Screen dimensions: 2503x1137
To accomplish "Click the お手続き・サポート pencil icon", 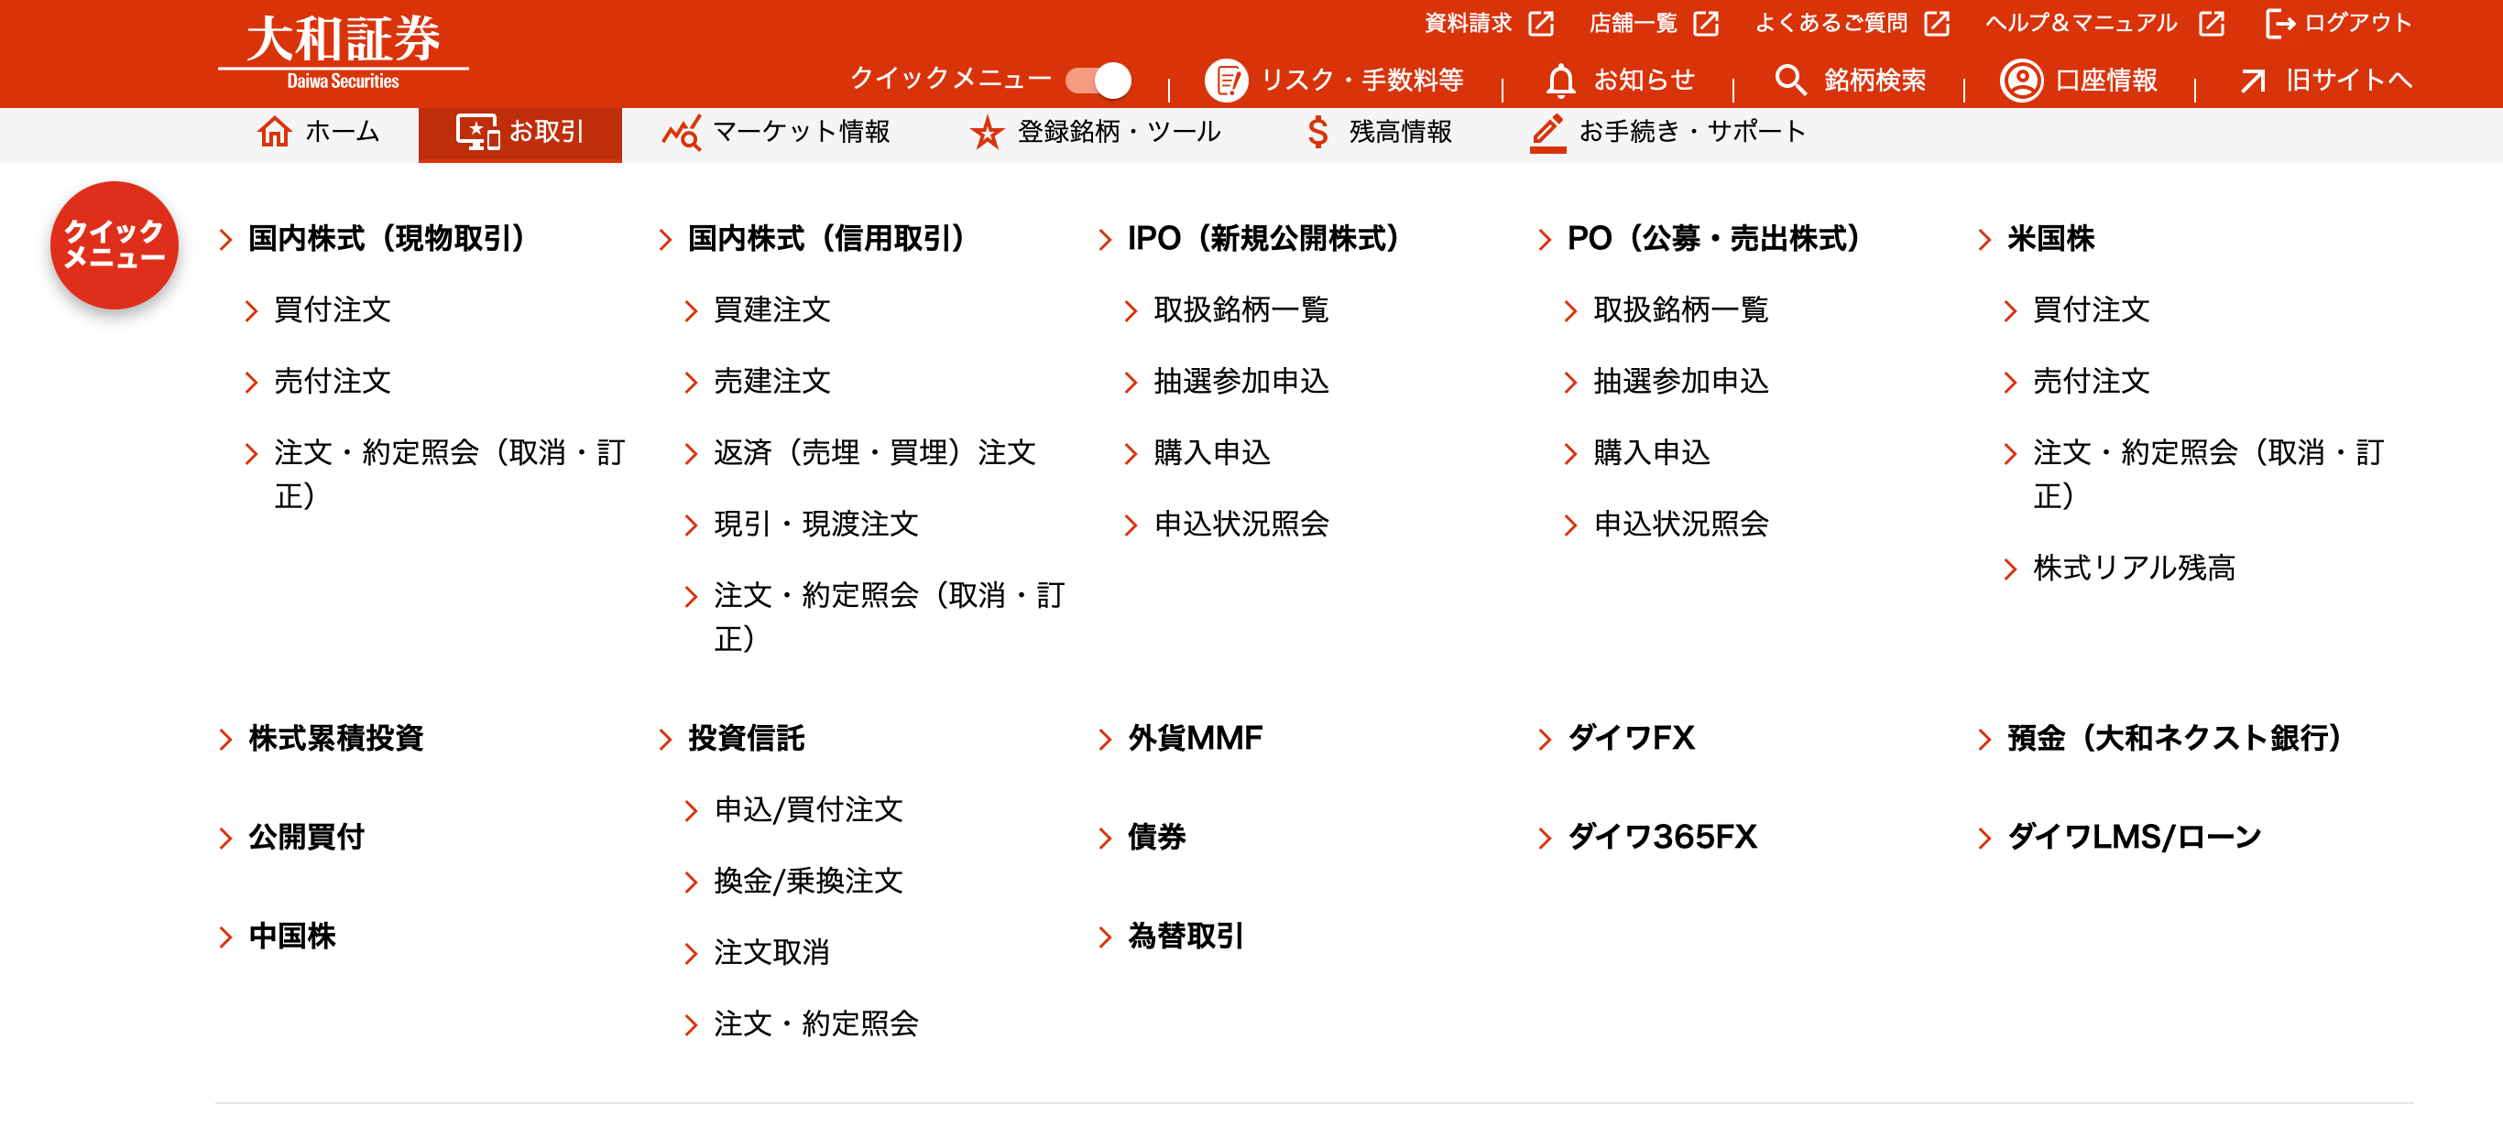I will [x=1547, y=133].
